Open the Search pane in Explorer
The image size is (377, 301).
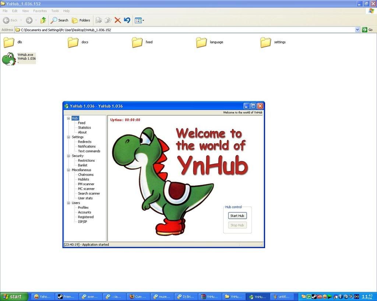coord(59,21)
